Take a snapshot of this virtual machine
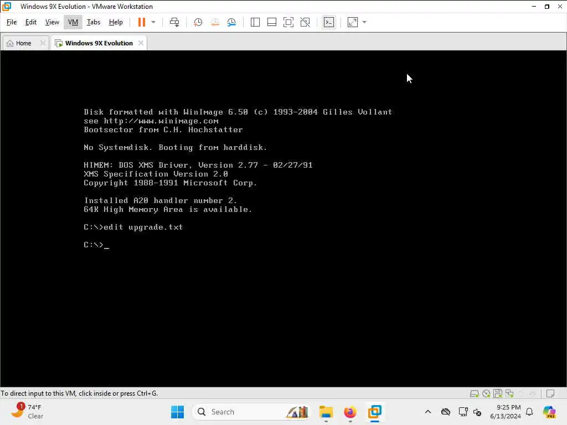This screenshot has width=567, height=425. pos(198,22)
